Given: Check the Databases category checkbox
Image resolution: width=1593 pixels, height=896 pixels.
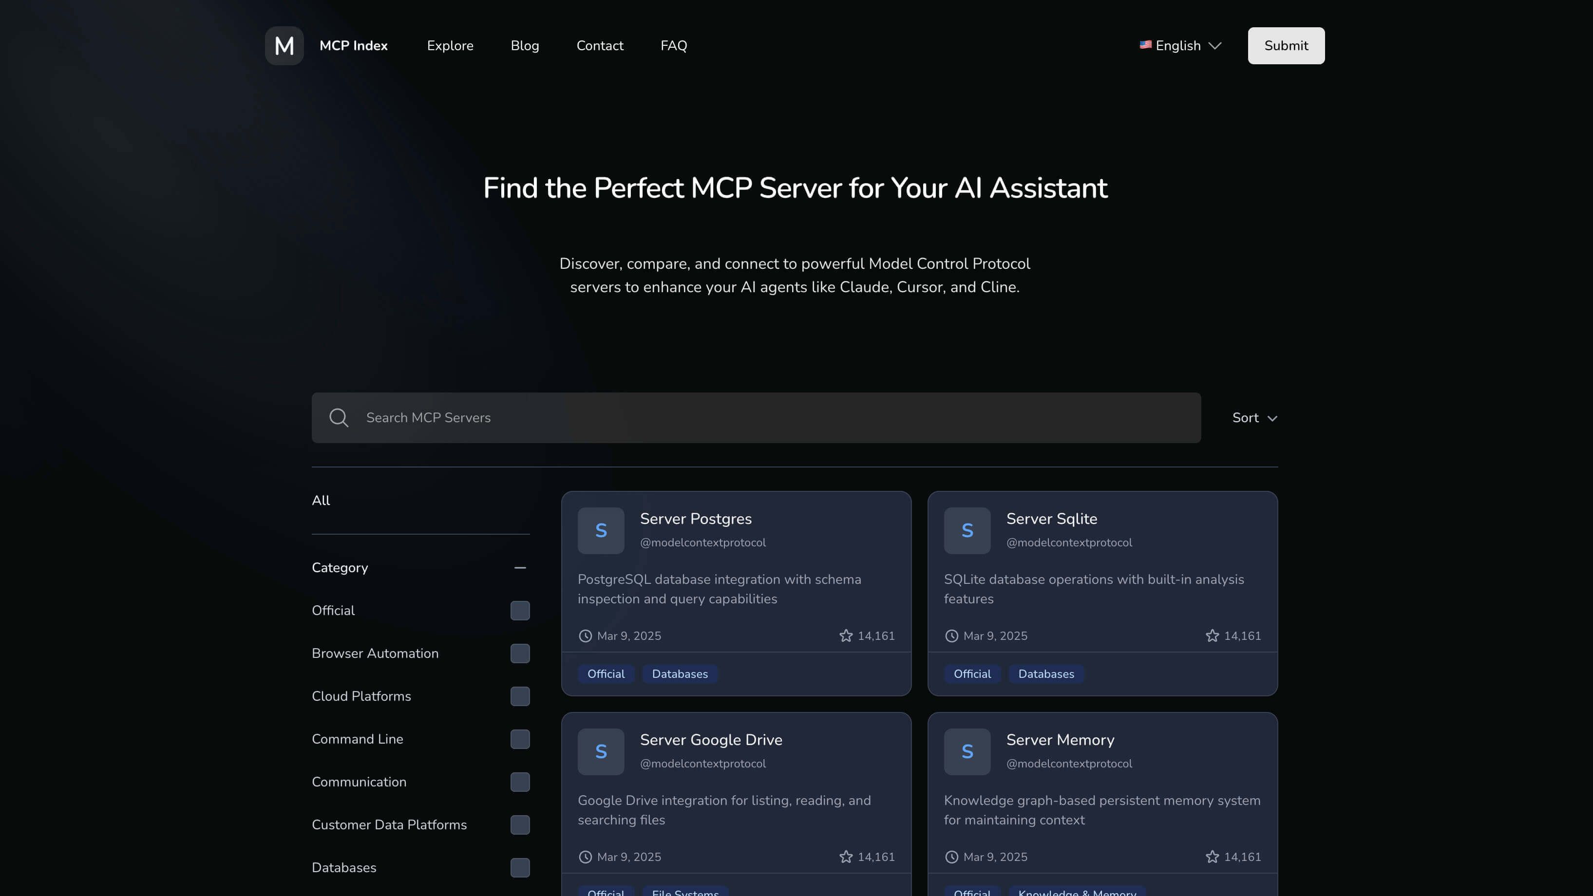Looking at the screenshot, I should 520,868.
